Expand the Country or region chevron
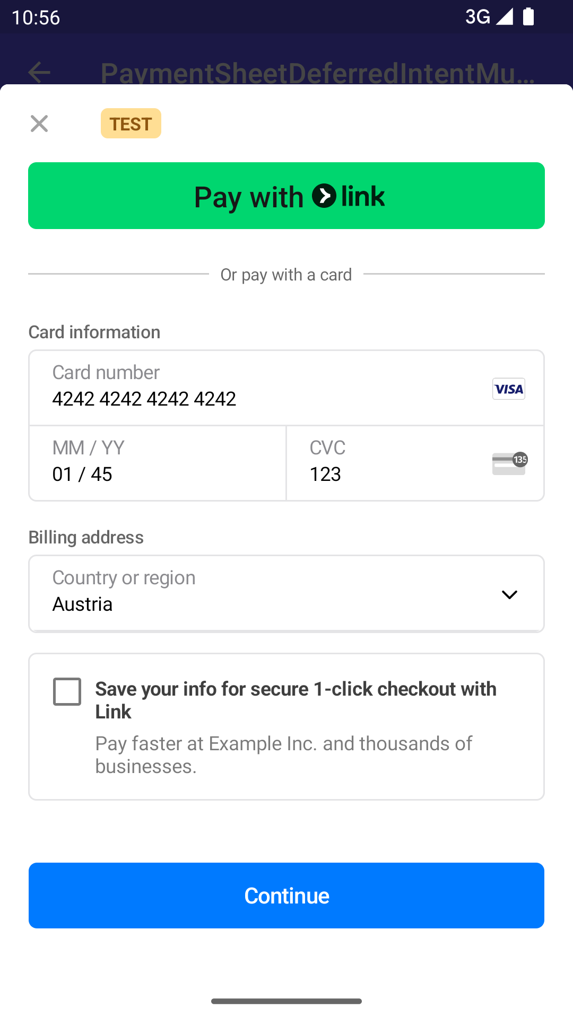The width and height of the screenshot is (573, 1018). (509, 594)
